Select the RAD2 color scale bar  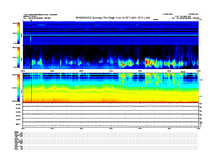click(18, 33)
